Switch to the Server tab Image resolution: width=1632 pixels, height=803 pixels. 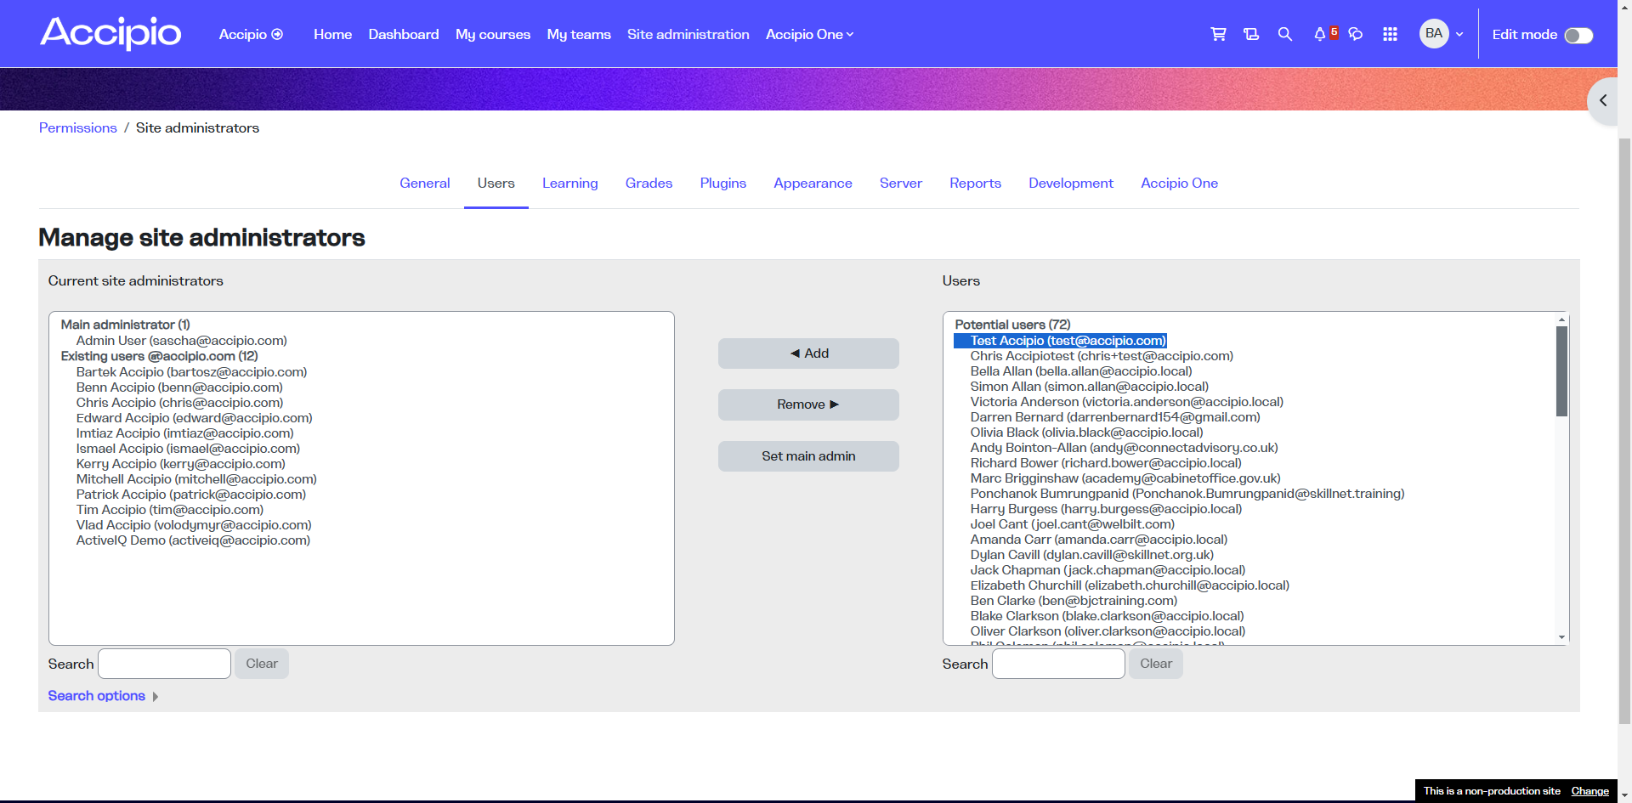click(x=901, y=183)
